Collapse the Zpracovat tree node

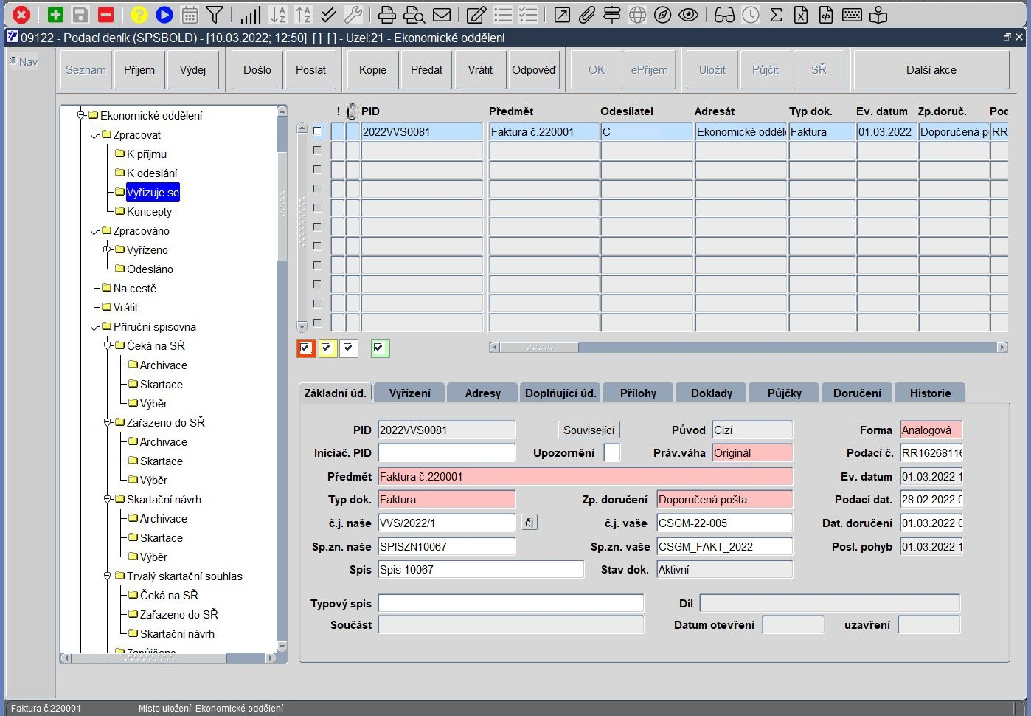(x=94, y=134)
